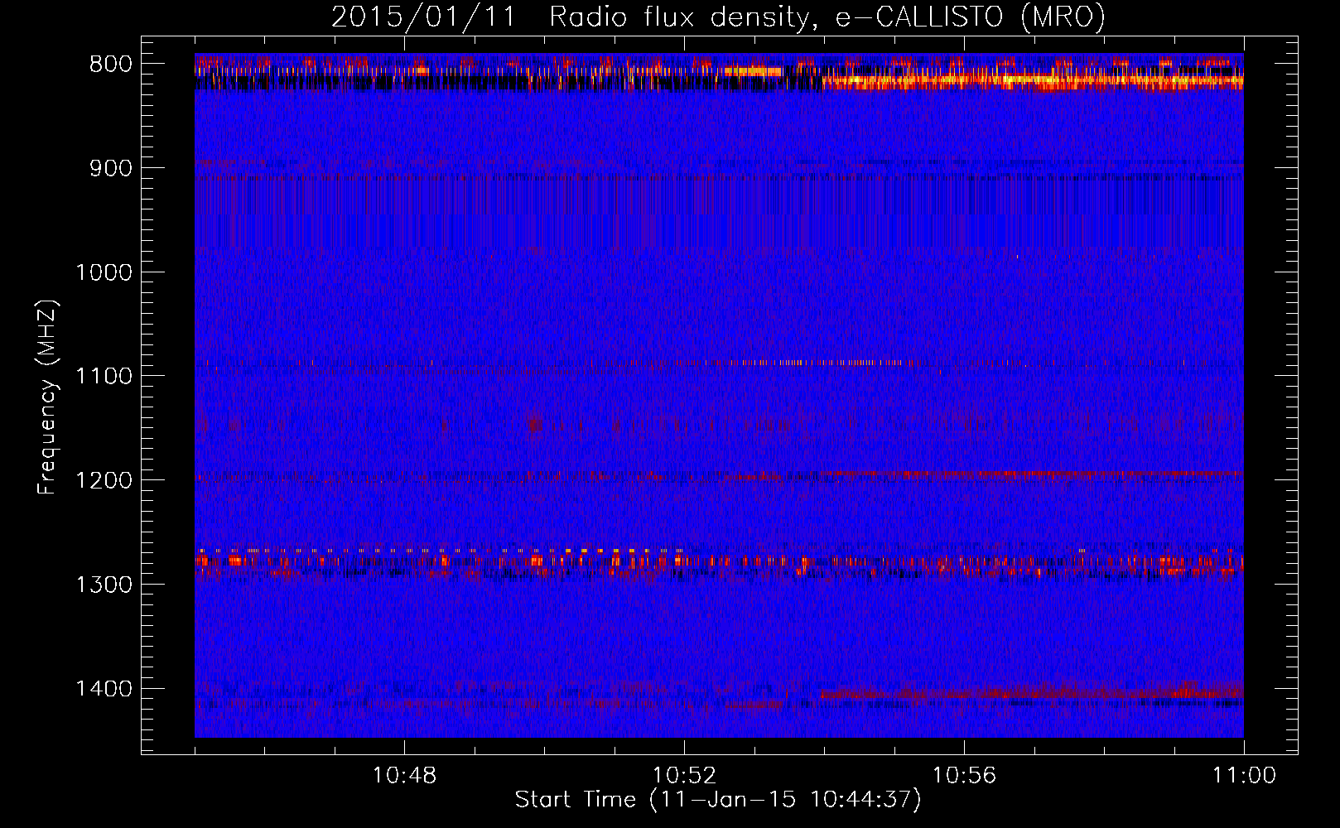The width and height of the screenshot is (1340, 828).
Task: Click the 10:48 time tick label
Action: [x=404, y=776]
